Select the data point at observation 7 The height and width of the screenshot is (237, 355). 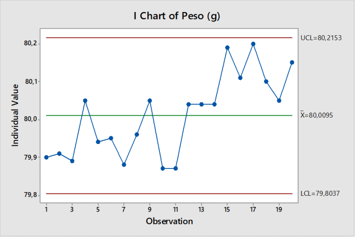(x=124, y=165)
